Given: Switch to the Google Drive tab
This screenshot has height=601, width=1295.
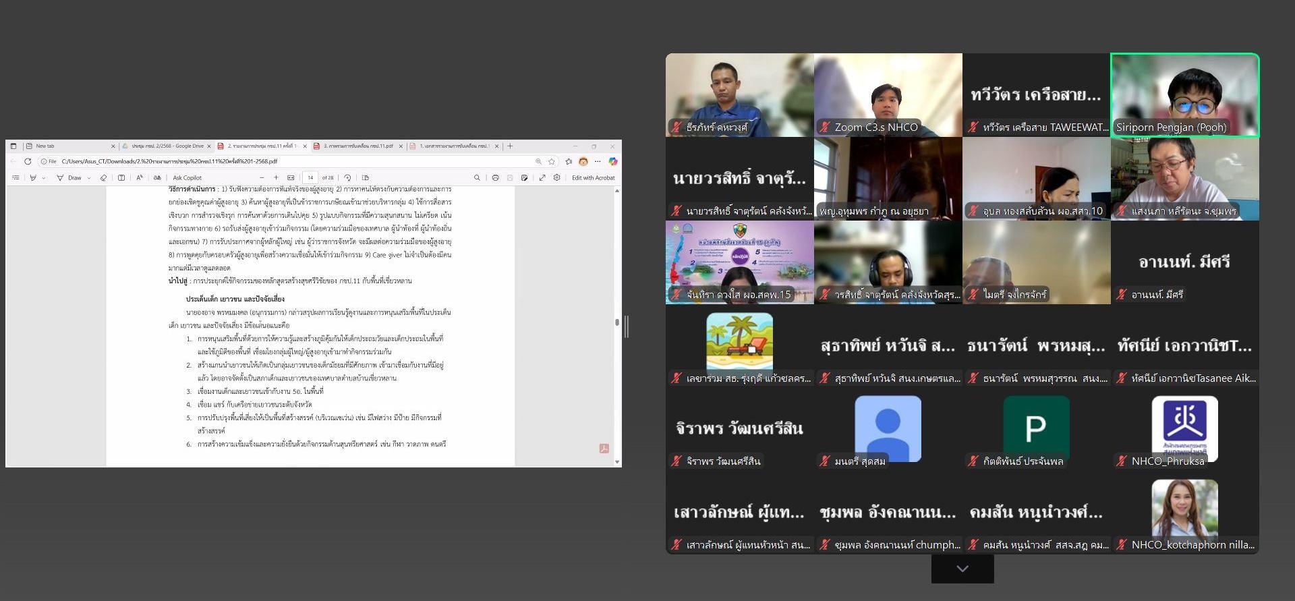Looking at the screenshot, I should (x=165, y=146).
